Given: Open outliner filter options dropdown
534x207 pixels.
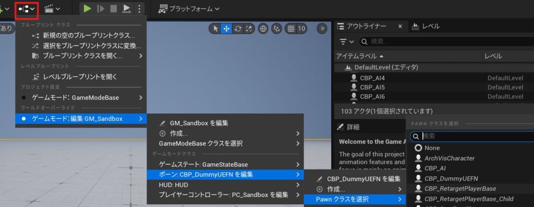Looking at the screenshot, I should (x=347, y=42).
